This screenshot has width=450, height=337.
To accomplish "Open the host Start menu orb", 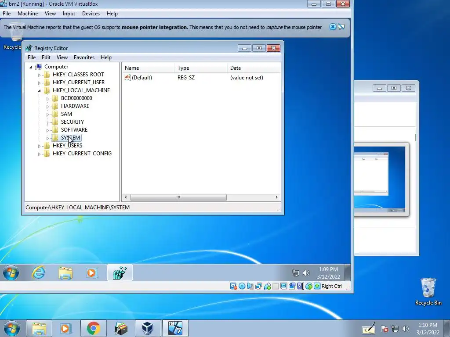I will coord(12,328).
